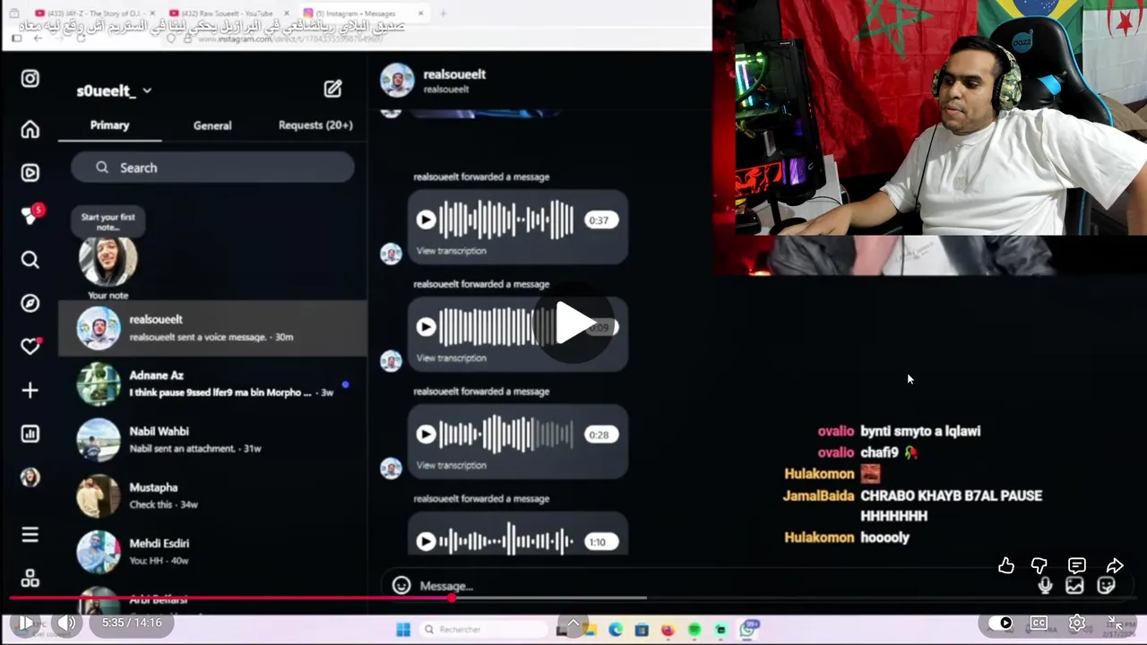Open the Mehdi Esdiri conversation
The width and height of the screenshot is (1147, 645).
click(212, 551)
